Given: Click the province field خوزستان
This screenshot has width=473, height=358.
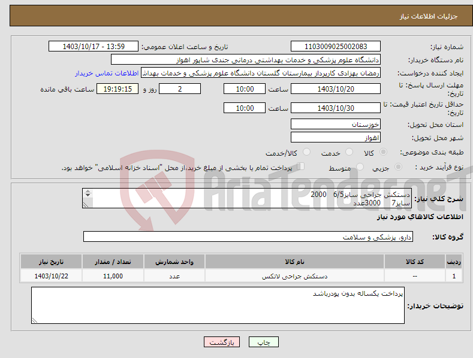Looking at the screenshot, I should click(336, 124).
